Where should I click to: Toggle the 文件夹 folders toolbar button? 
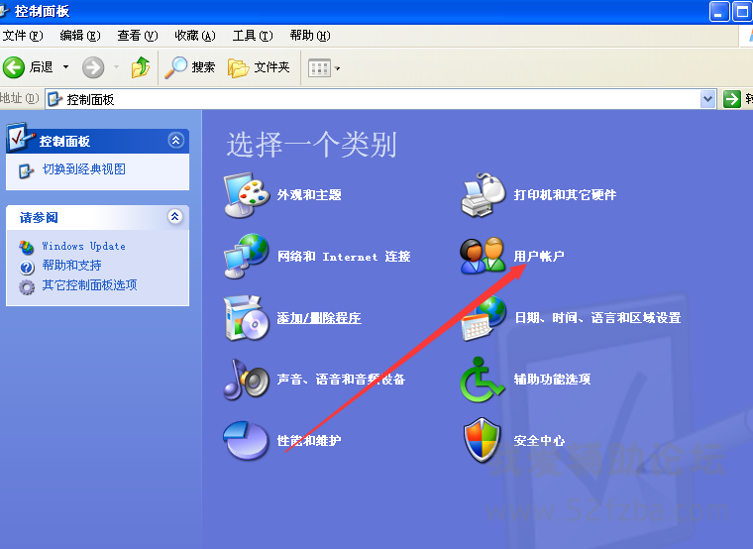click(260, 67)
